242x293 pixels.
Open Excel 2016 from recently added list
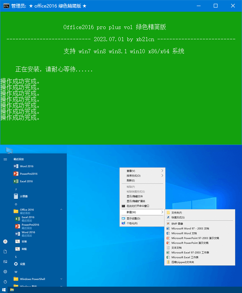pyautogui.click(x=23, y=181)
